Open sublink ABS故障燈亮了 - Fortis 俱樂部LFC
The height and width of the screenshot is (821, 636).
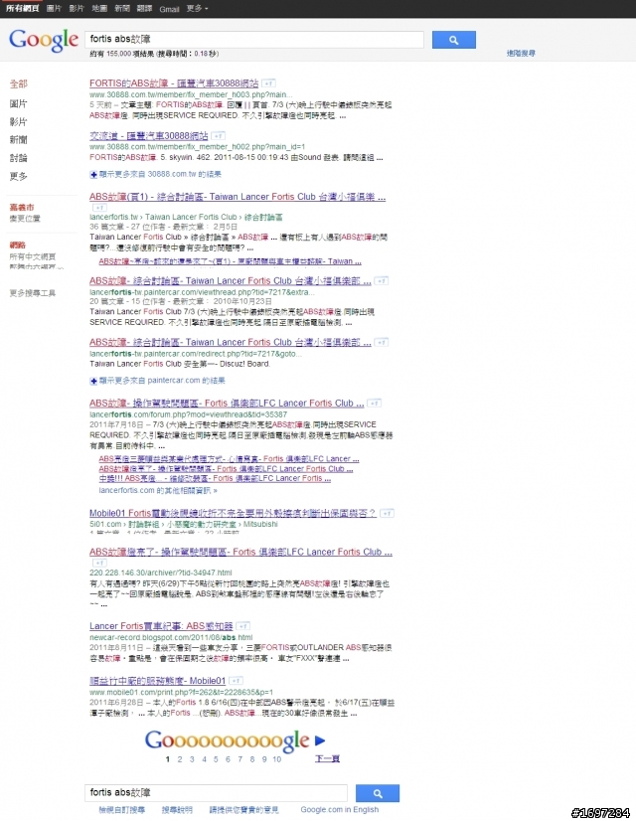[226, 468]
